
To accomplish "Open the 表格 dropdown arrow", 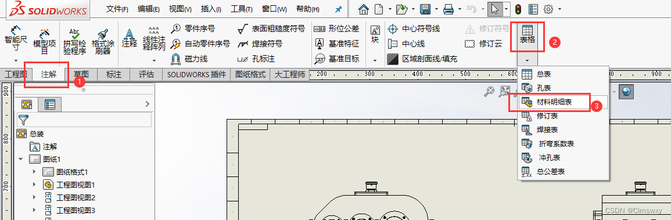I will [528, 60].
